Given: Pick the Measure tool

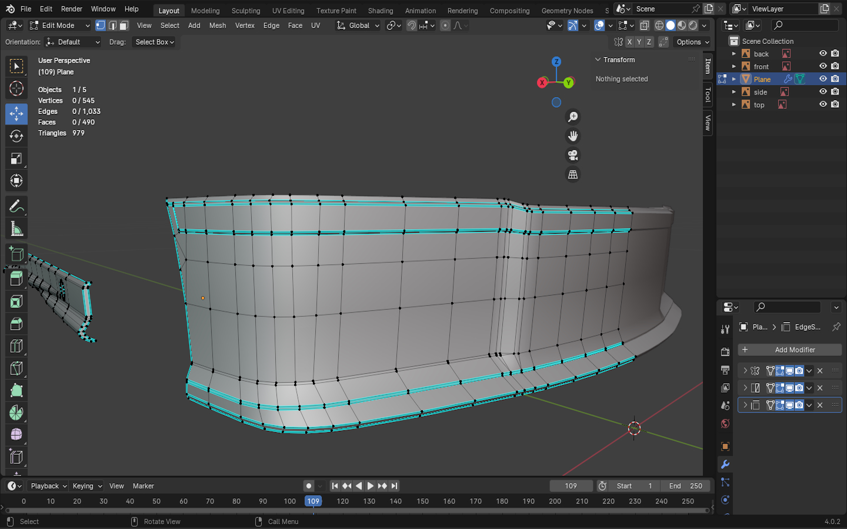Looking at the screenshot, I should click(x=16, y=229).
